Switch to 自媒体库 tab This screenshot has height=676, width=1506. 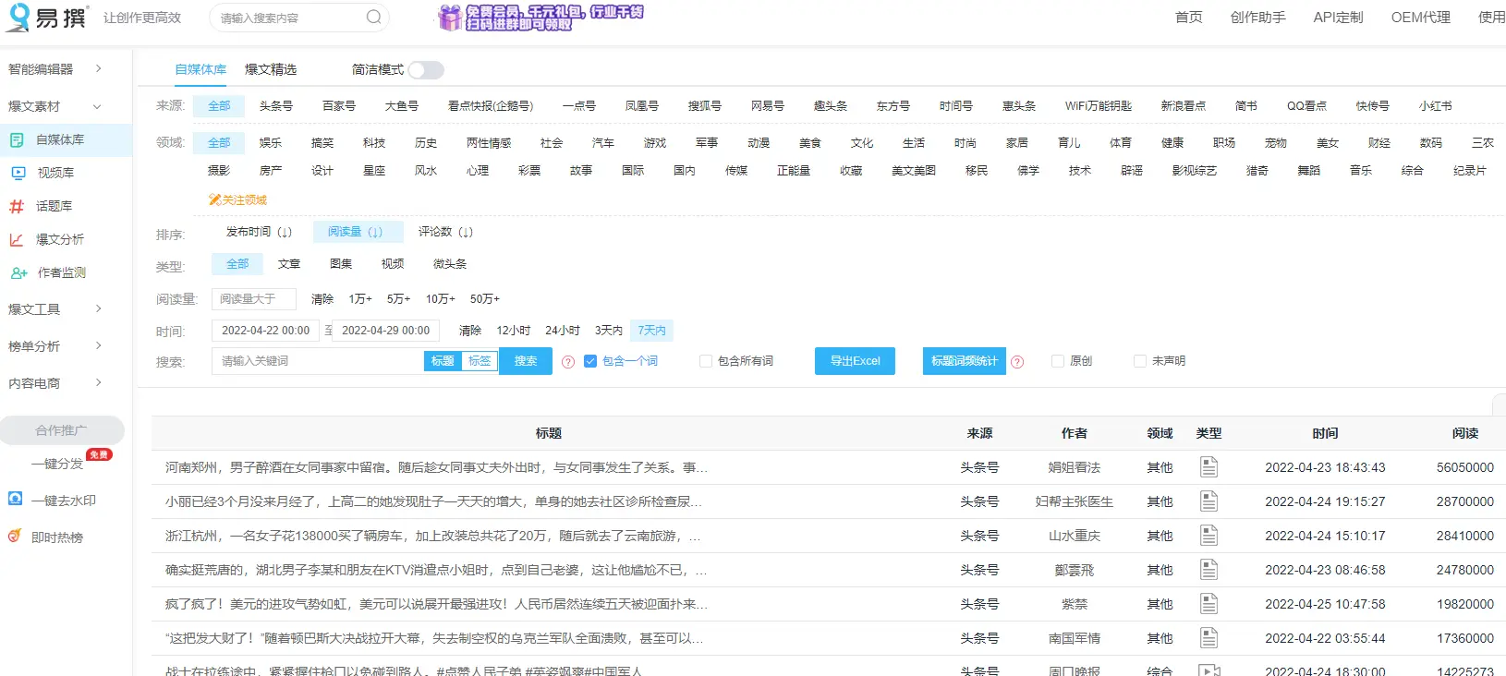tap(200, 69)
